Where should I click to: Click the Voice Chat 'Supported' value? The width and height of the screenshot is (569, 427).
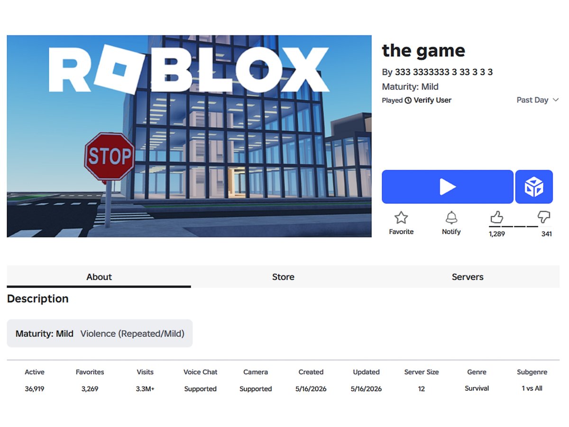[x=201, y=389]
